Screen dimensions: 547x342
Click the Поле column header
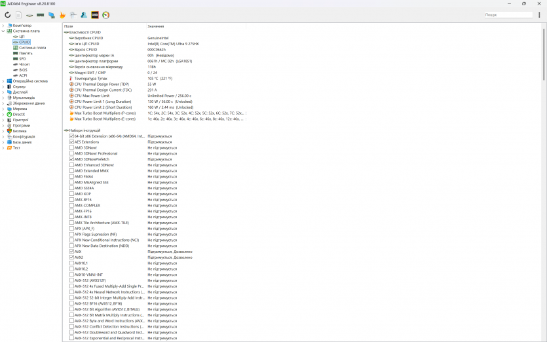tap(68, 26)
